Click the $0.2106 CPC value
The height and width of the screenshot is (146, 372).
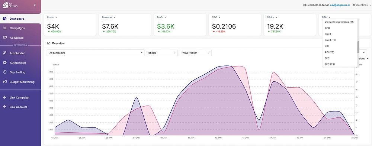[x=224, y=26]
